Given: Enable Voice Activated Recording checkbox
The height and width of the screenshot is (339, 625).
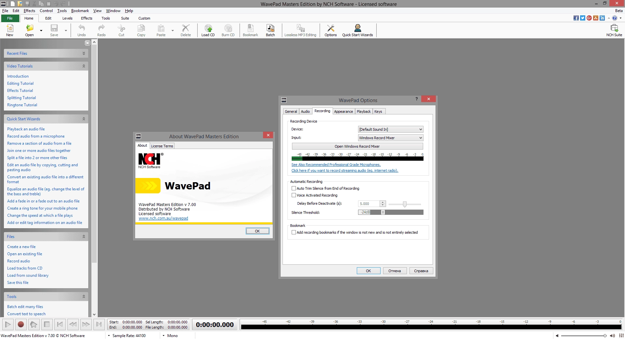Looking at the screenshot, I should [x=294, y=195].
